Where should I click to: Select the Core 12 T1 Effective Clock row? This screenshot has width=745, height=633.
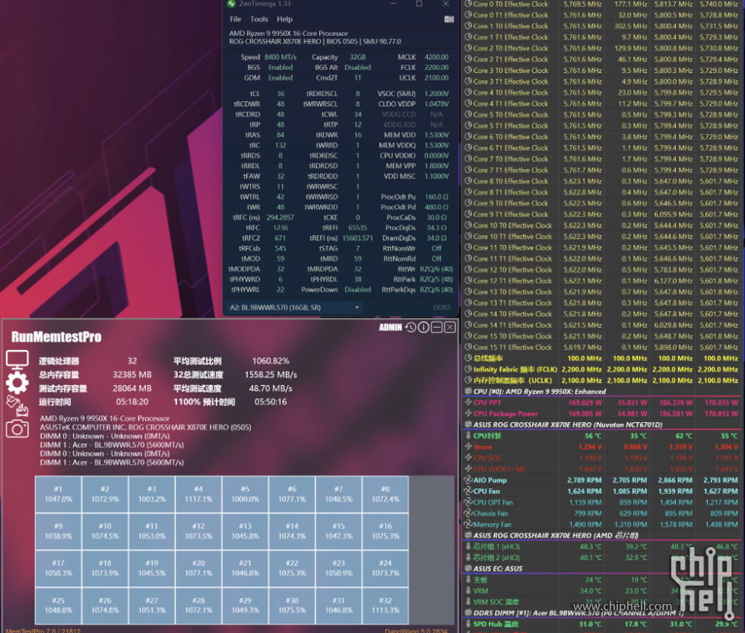tap(602, 281)
